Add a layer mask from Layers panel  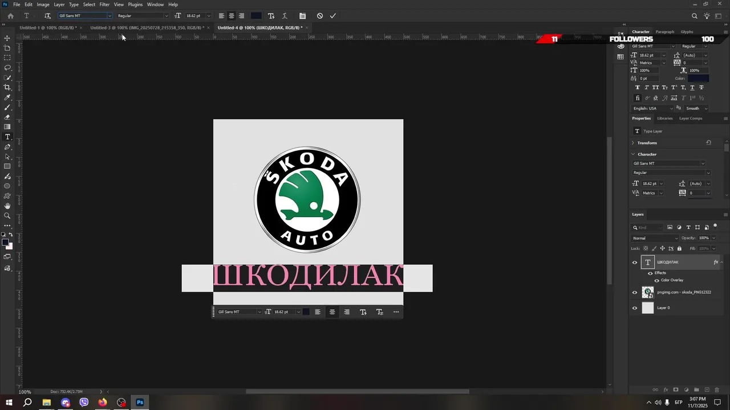pos(676,390)
